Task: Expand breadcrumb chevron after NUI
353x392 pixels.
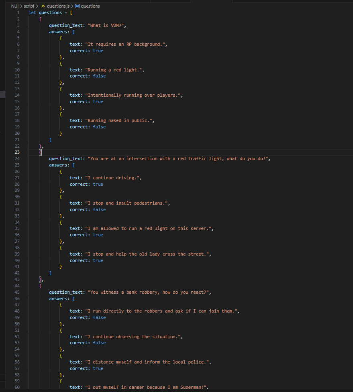Action: (21, 6)
